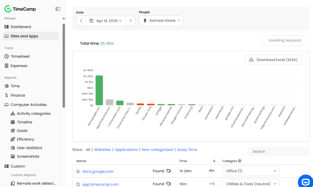313x187 pixels.
Task: Open the chat support bubble
Action: [x=305, y=182]
